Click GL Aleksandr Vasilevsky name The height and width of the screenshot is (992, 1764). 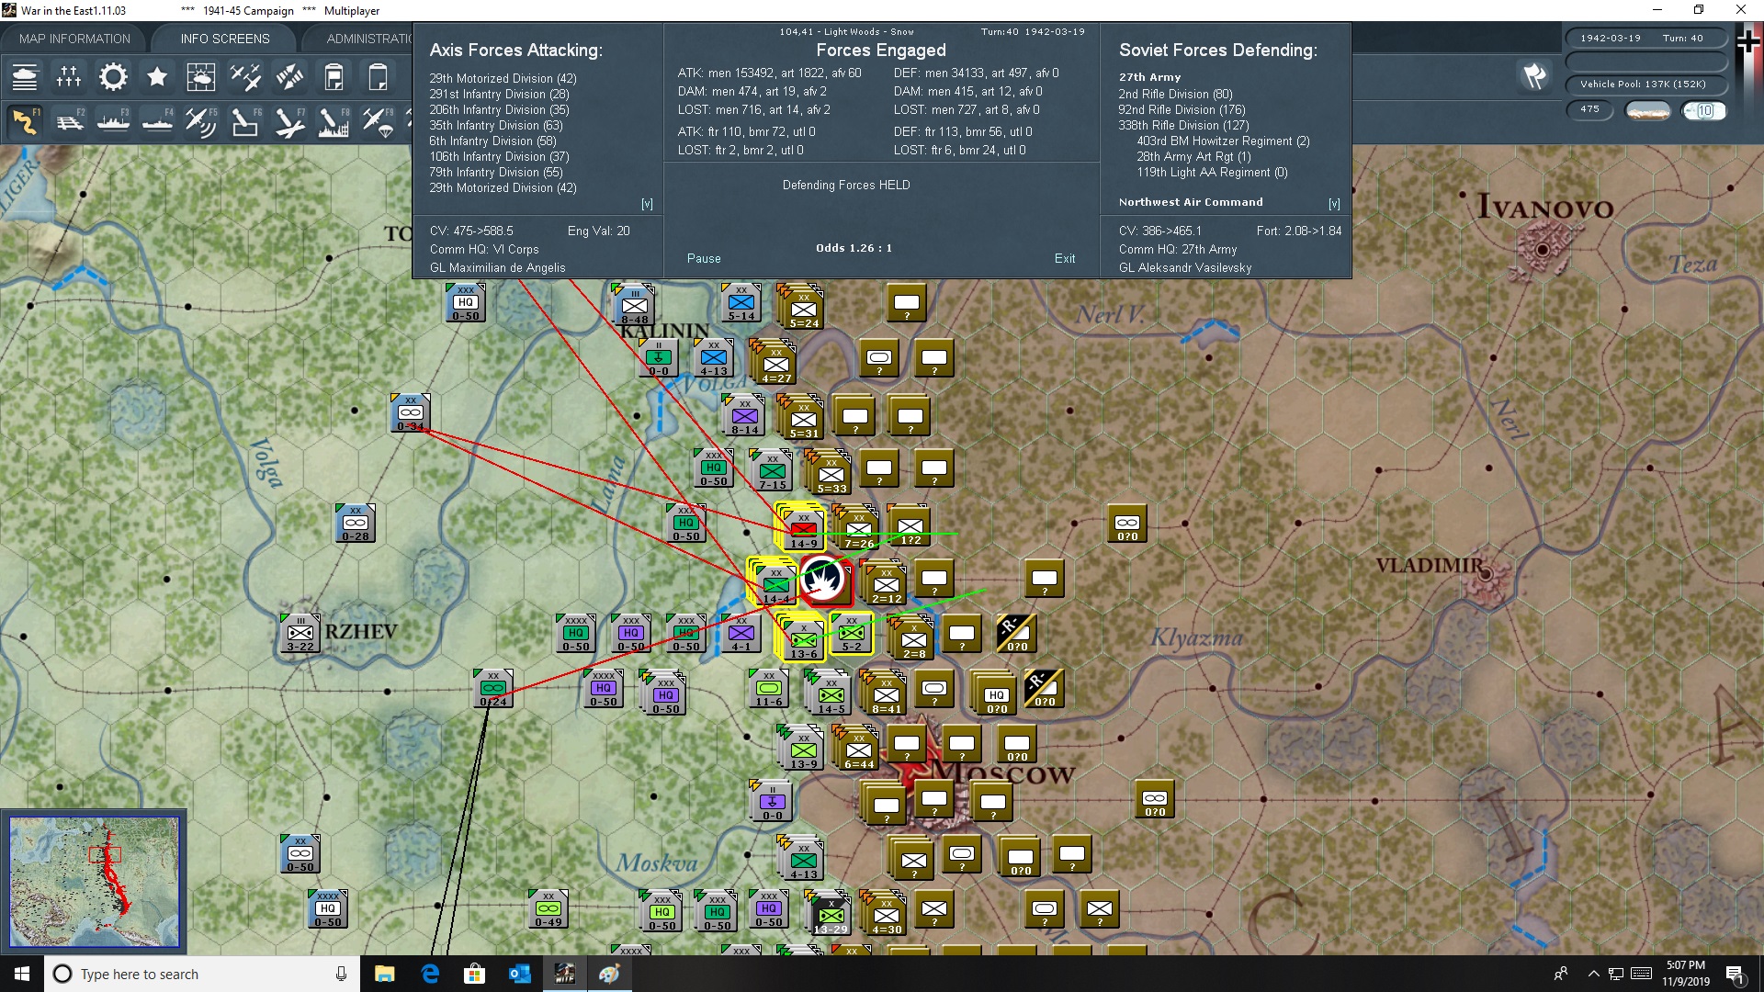pos(1185,268)
